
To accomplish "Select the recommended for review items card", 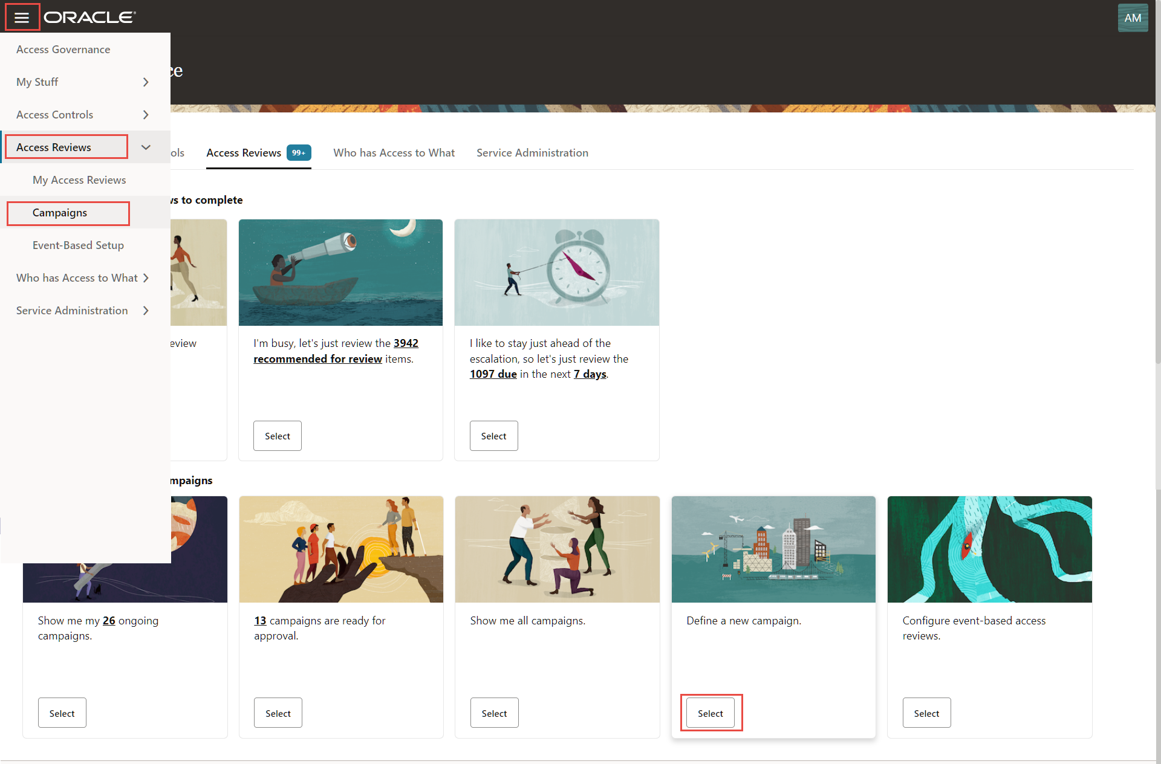I will [278, 436].
